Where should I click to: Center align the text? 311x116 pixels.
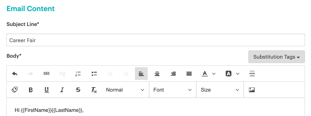(157, 74)
